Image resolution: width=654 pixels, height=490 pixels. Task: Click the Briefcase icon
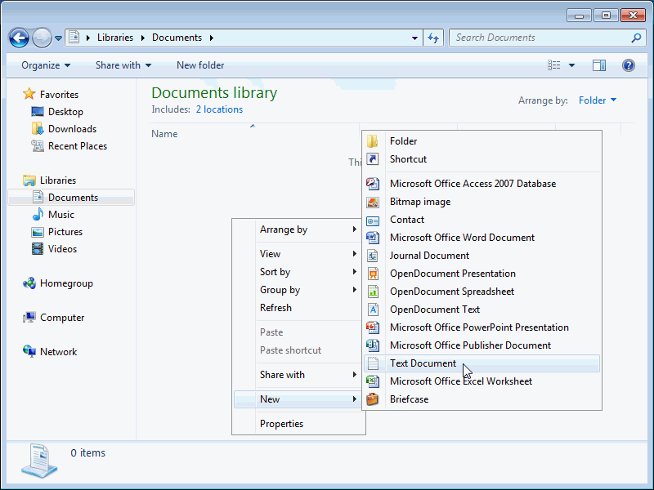click(373, 399)
